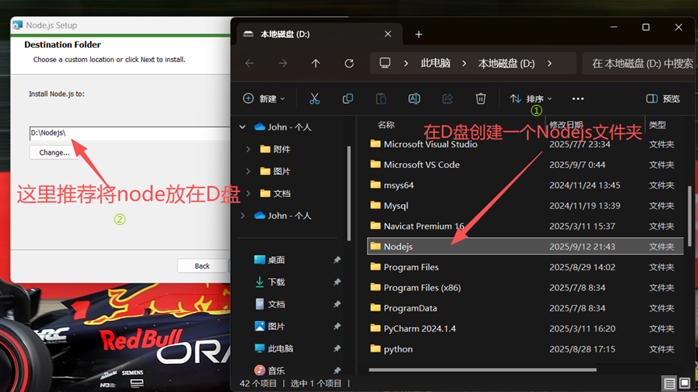This screenshot has height=392, width=698.
Task: Click 此电脑 in the address breadcrumb
Action: (436, 63)
